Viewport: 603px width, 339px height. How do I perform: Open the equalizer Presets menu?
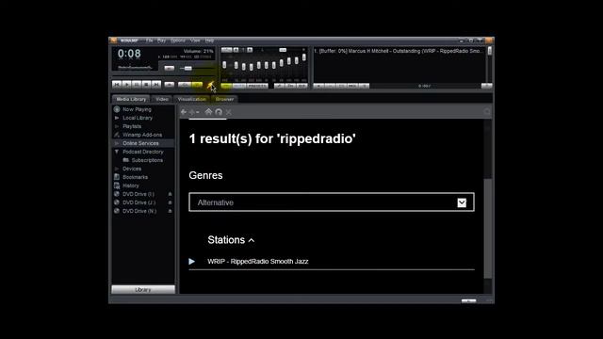tap(257, 86)
